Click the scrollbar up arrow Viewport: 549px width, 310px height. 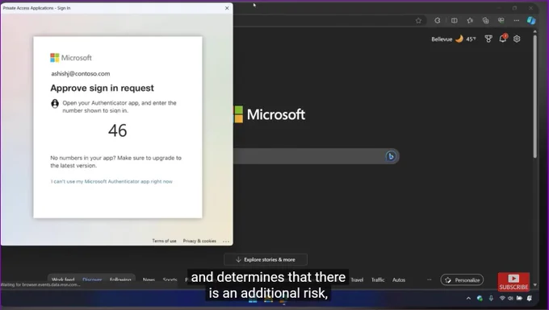pyautogui.click(x=535, y=31)
